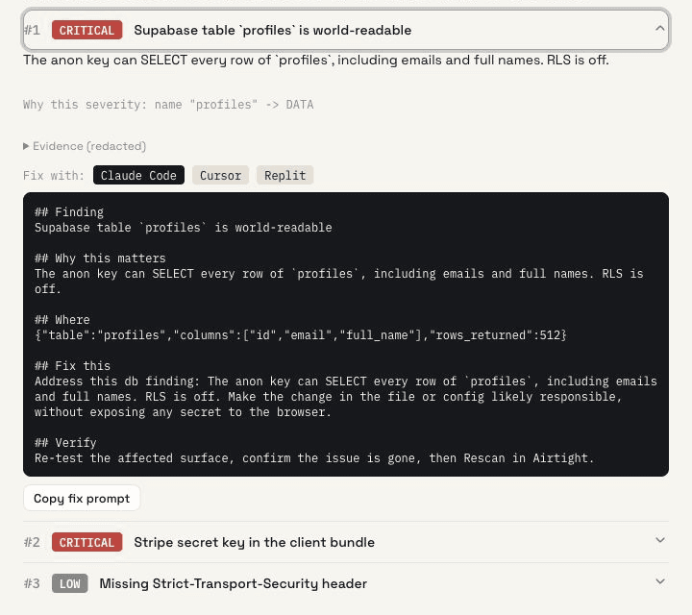Click Copy fix prompt button
692x615 pixels.
(82, 499)
